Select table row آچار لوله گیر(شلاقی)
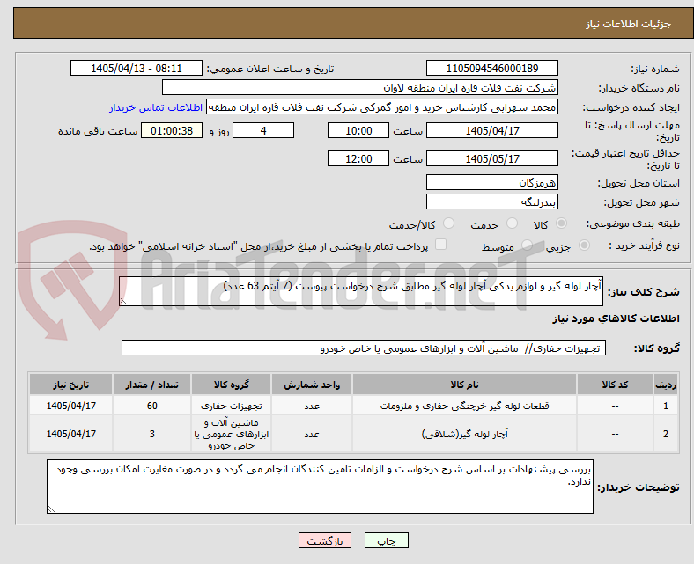 pyautogui.click(x=353, y=434)
